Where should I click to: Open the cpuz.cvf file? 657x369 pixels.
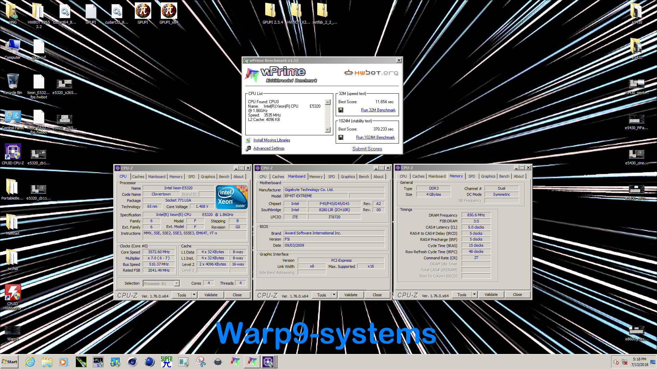(x=39, y=49)
